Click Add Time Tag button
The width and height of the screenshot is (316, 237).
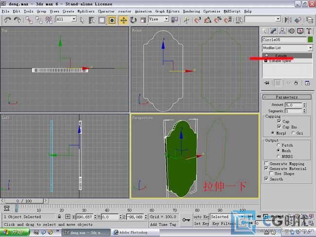pos(163,224)
